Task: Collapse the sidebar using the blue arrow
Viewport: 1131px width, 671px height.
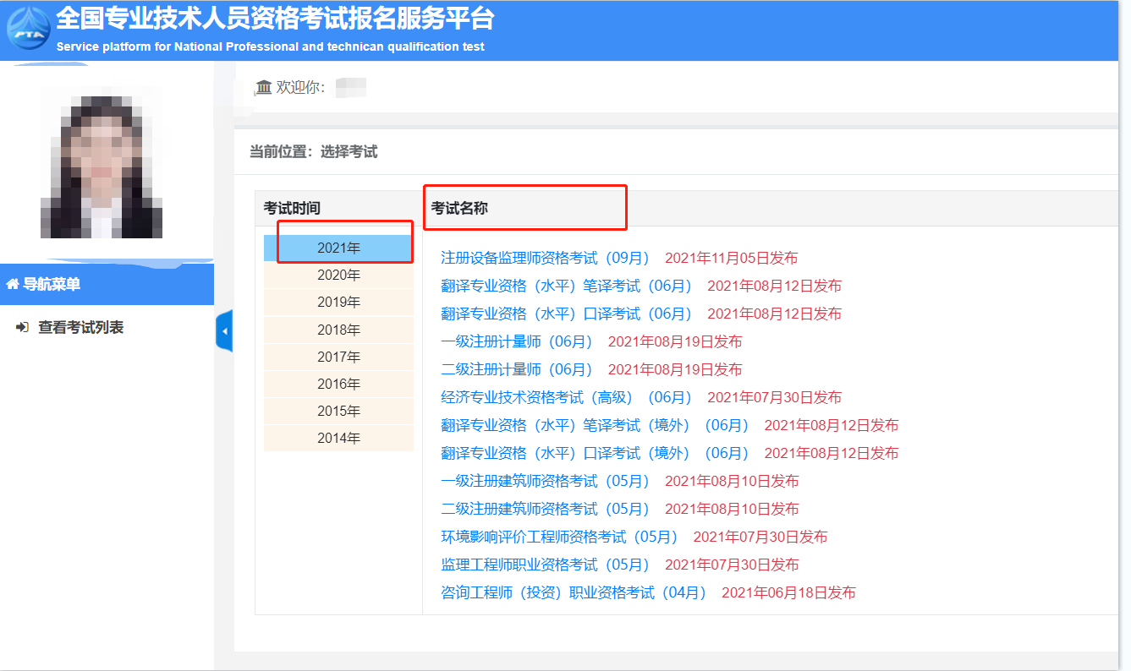Action: pyautogui.click(x=224, y=331)
